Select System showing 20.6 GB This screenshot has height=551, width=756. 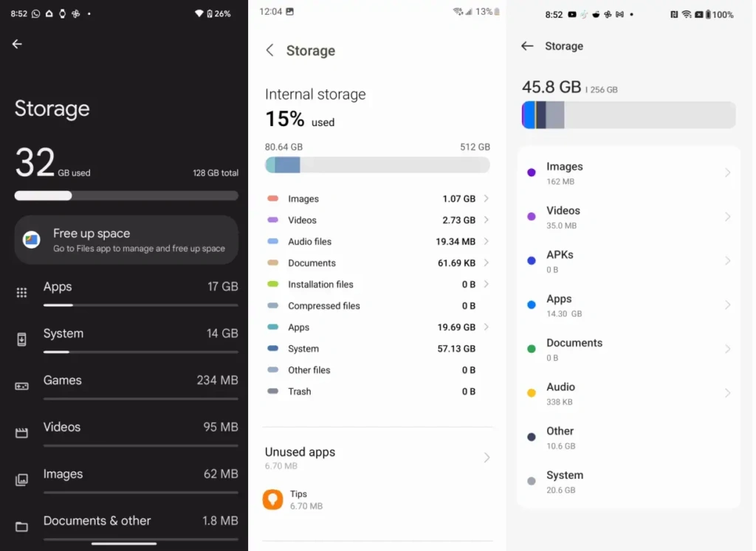[629, 481]
